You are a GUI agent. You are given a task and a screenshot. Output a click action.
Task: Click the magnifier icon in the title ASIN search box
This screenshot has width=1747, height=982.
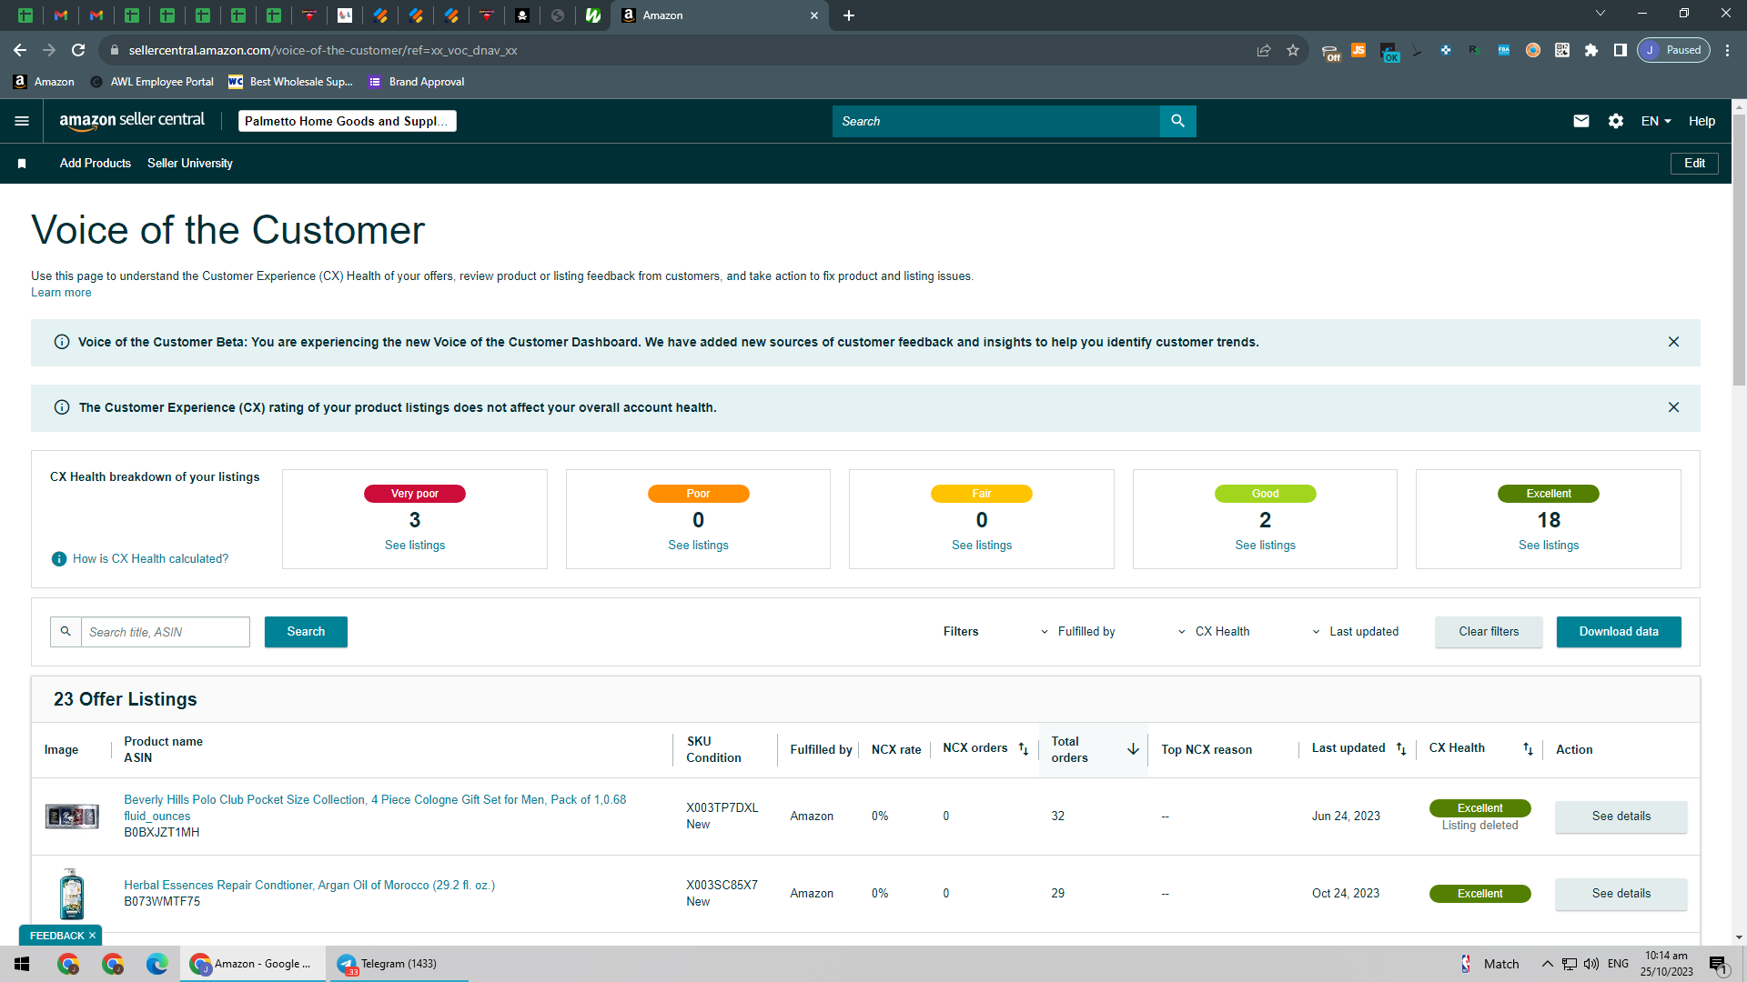tap(66, 632)
